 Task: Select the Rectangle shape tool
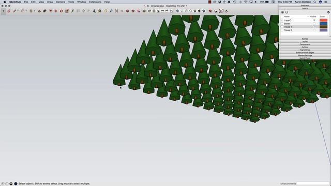(x=31, y=11)
